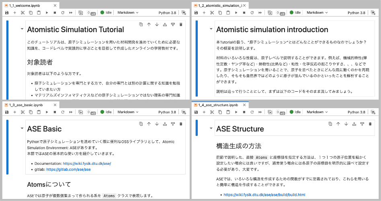Collapse the ASE Structure heading section
The image size is (381, 201).
[x=211, y=129]
